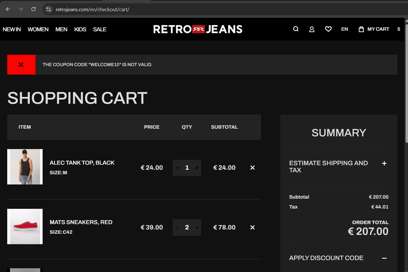Click the order total € 207.00
This screenshot has height=272, width=408.
pos(368,231)
